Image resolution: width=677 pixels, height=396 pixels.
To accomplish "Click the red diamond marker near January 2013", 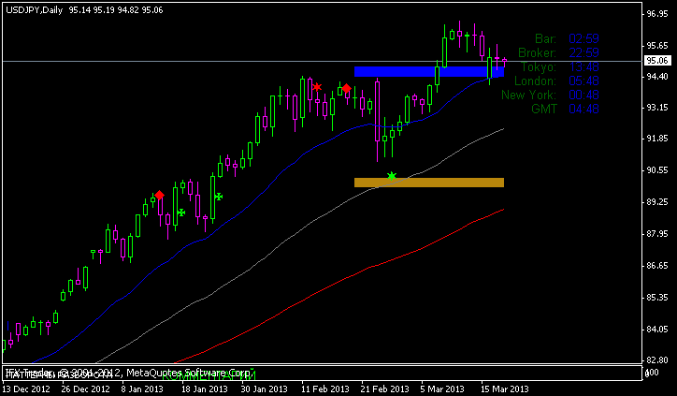I will pos(159,195).
